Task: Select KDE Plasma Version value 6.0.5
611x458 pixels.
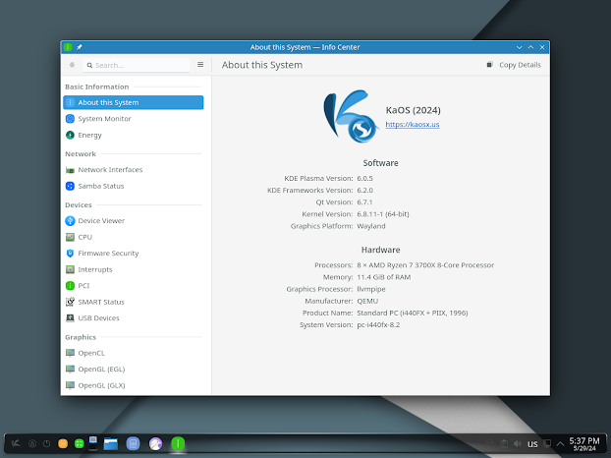Action: [x=365, y=179]
